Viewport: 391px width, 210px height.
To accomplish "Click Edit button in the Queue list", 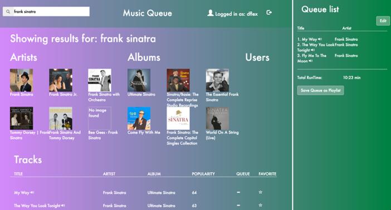I will [383, 21].
